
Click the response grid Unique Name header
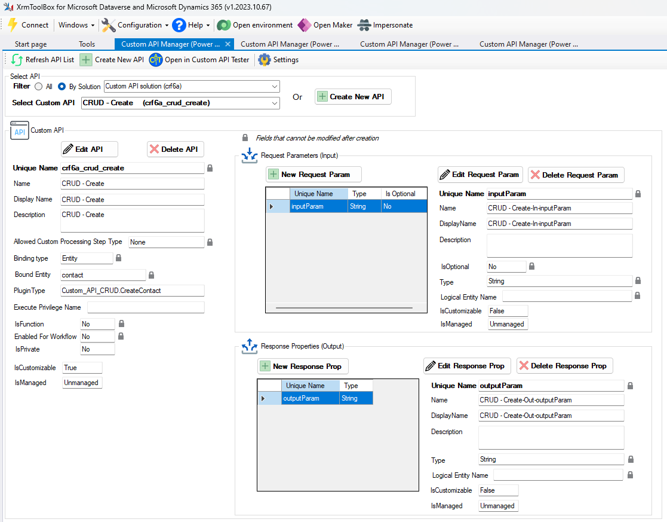(x=311, y=386)
